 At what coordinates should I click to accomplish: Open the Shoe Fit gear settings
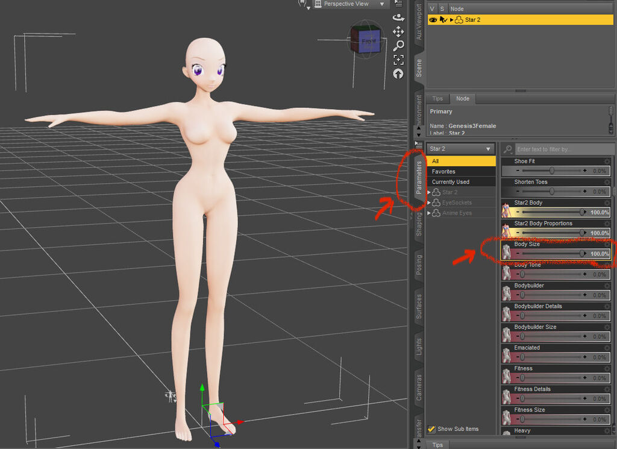[607, 161]
